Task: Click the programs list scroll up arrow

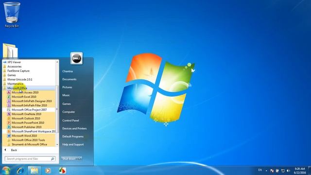Action: click(x=57, y=62)
